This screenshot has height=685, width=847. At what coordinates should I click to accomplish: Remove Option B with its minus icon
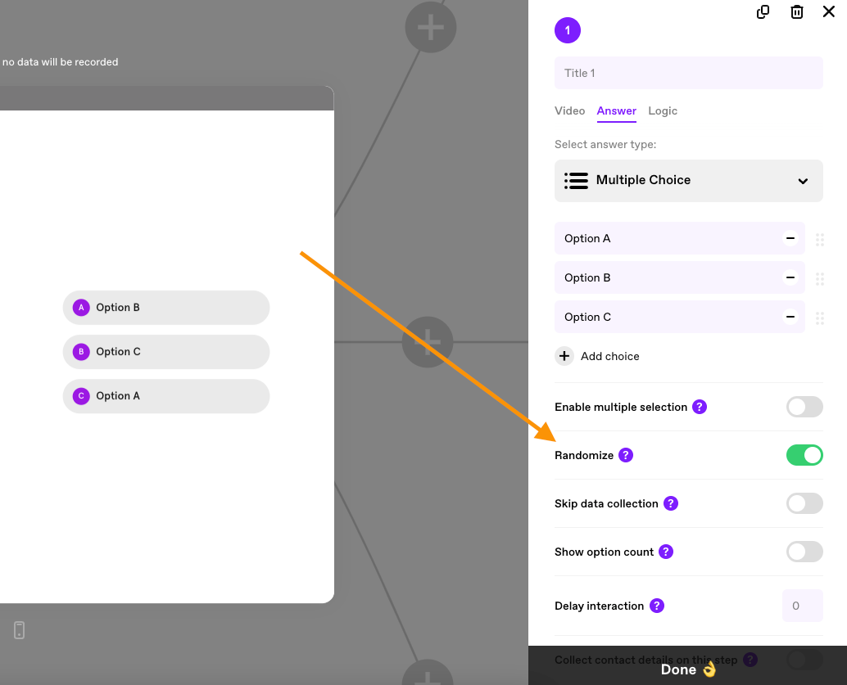[790, 277]
